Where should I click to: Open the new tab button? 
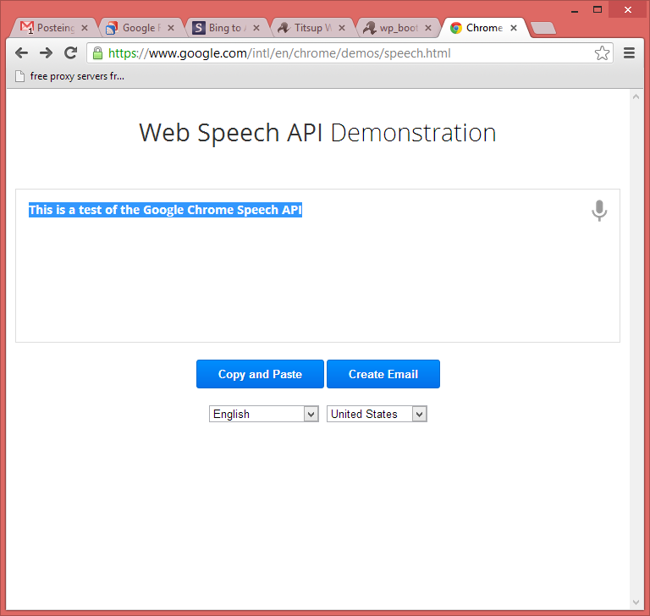click(x=542, y=28)
